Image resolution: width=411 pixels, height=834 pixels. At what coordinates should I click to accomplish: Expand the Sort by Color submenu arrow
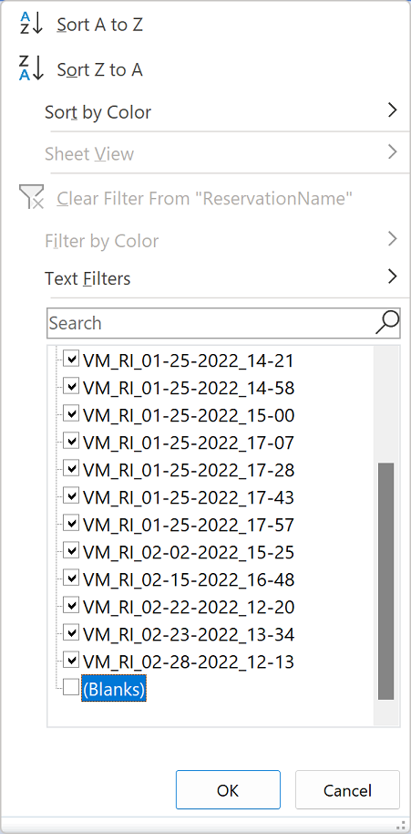pos(392,110)
